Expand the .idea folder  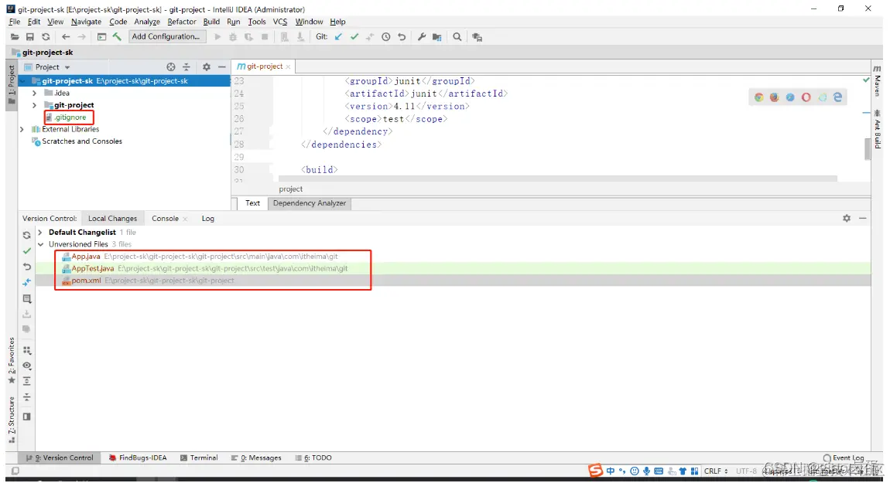click(x=34, y=93)
